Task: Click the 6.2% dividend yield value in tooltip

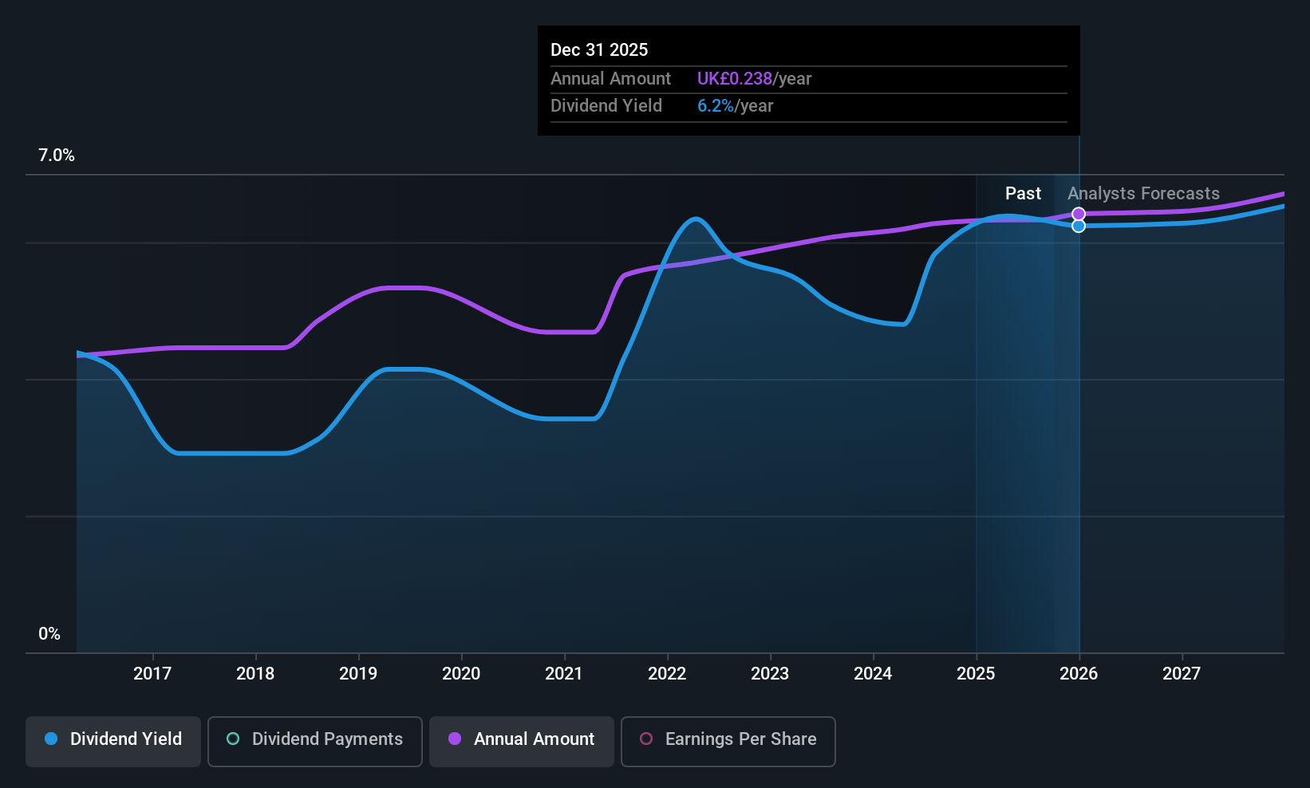Action: click(716, 106)
